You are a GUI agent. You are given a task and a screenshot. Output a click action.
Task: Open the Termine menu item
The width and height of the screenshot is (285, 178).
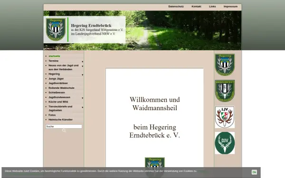pyautogui.click(x=53, y=61)
